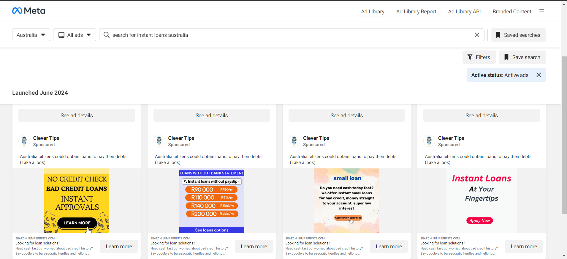Open the Instant Loans At Your Fingertips image

coord(482,201)
